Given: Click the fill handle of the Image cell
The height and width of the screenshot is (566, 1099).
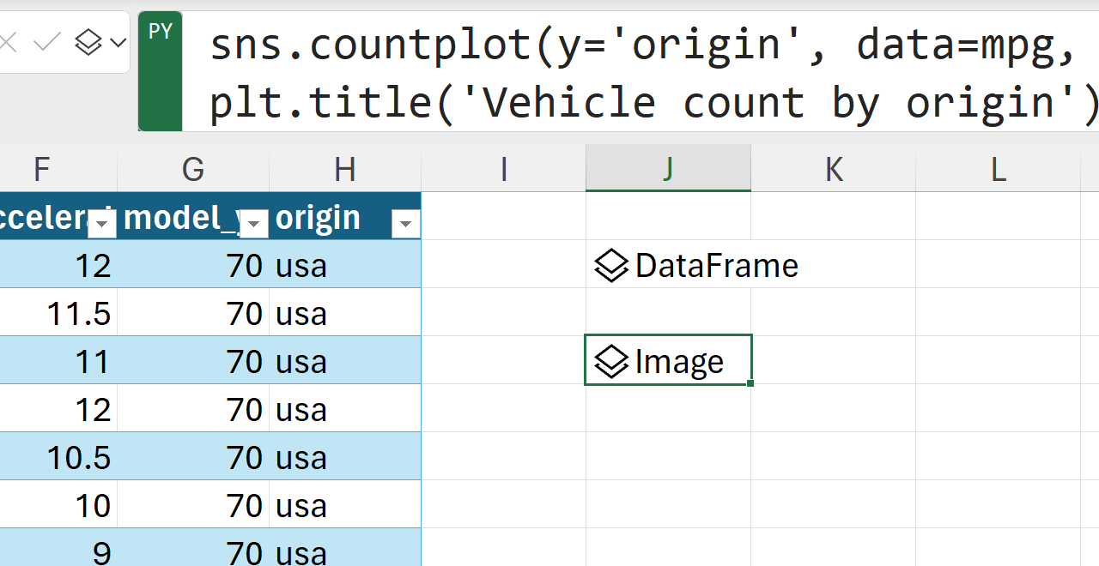Looking at the screenshot, I should [750, 383].
